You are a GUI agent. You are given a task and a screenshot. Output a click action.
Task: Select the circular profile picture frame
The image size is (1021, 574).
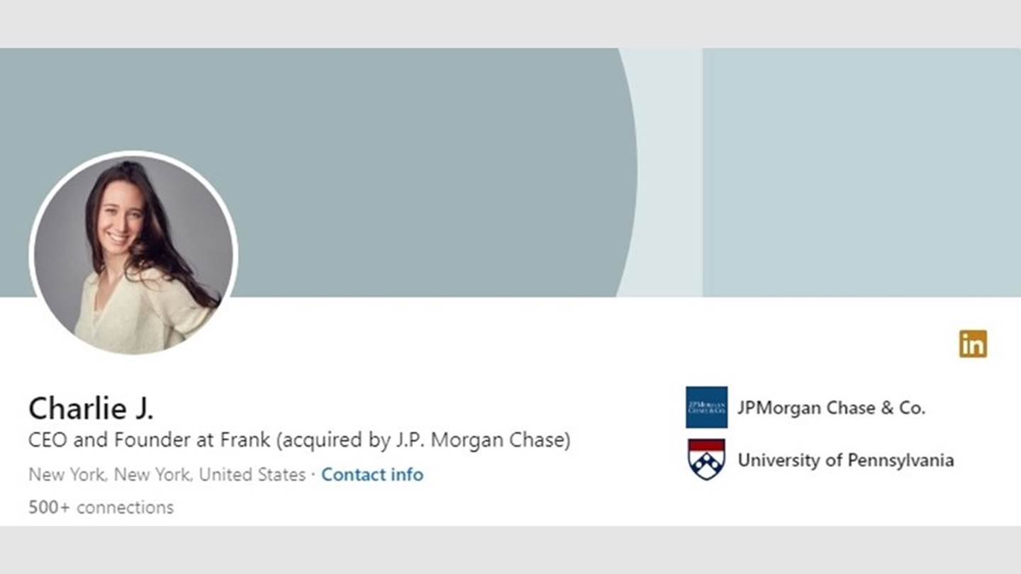[133, 252]
